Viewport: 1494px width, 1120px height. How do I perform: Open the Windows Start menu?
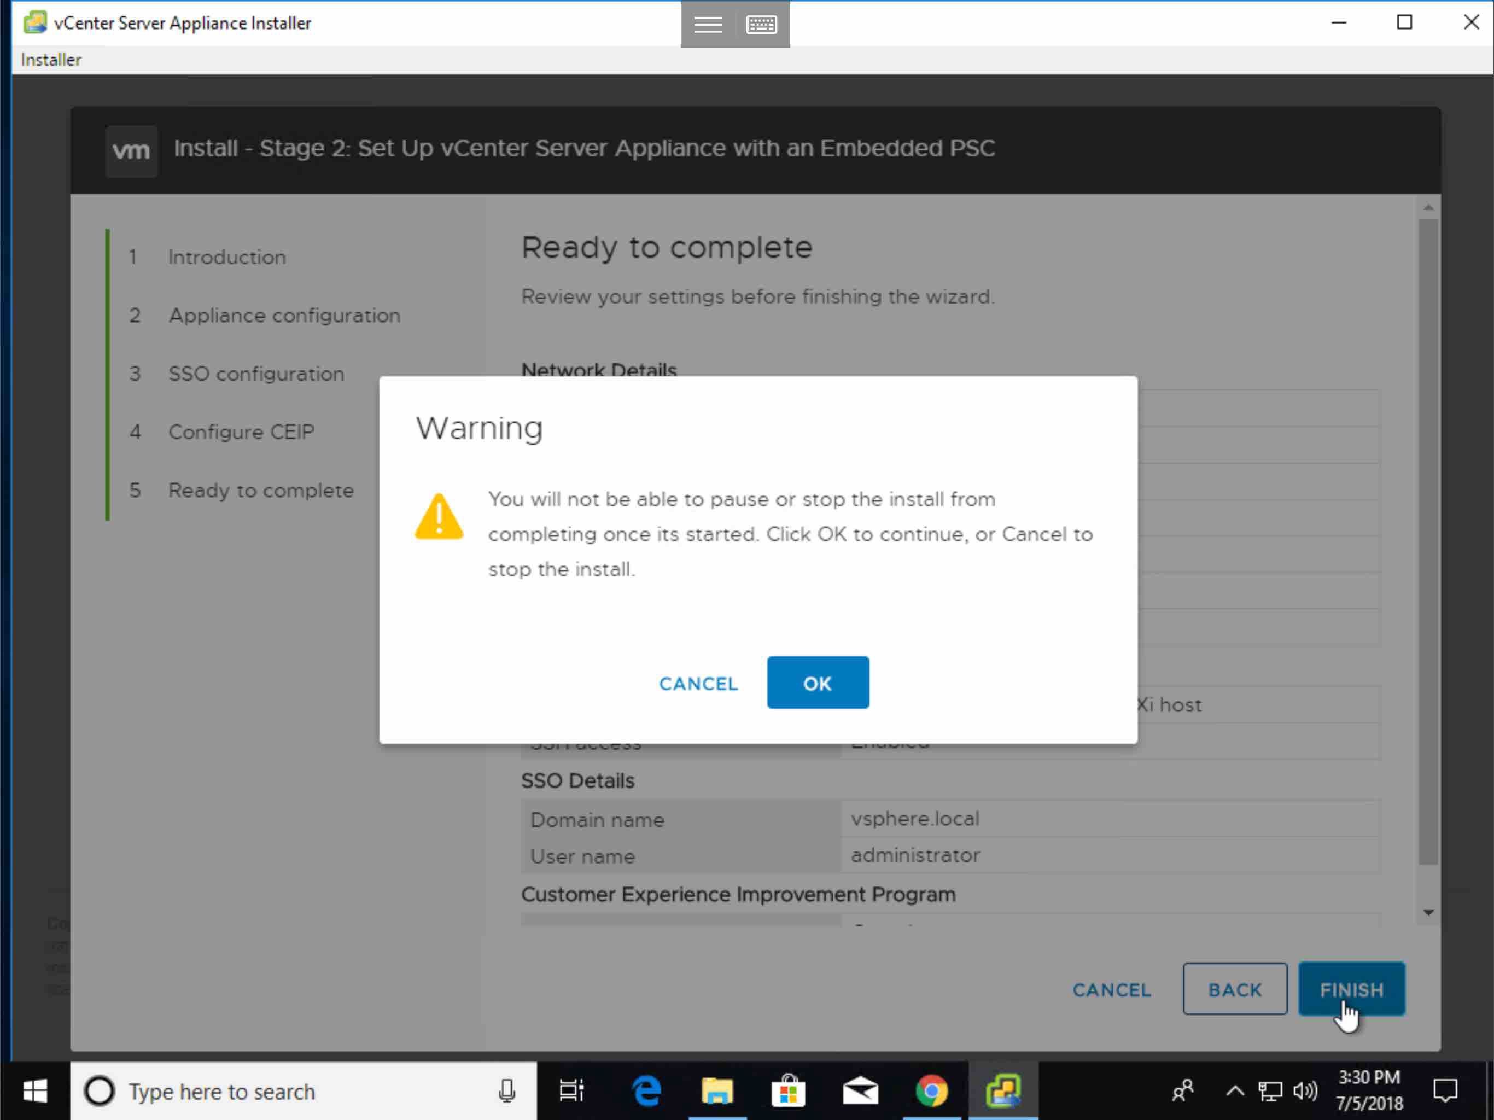click(35, 1091)
